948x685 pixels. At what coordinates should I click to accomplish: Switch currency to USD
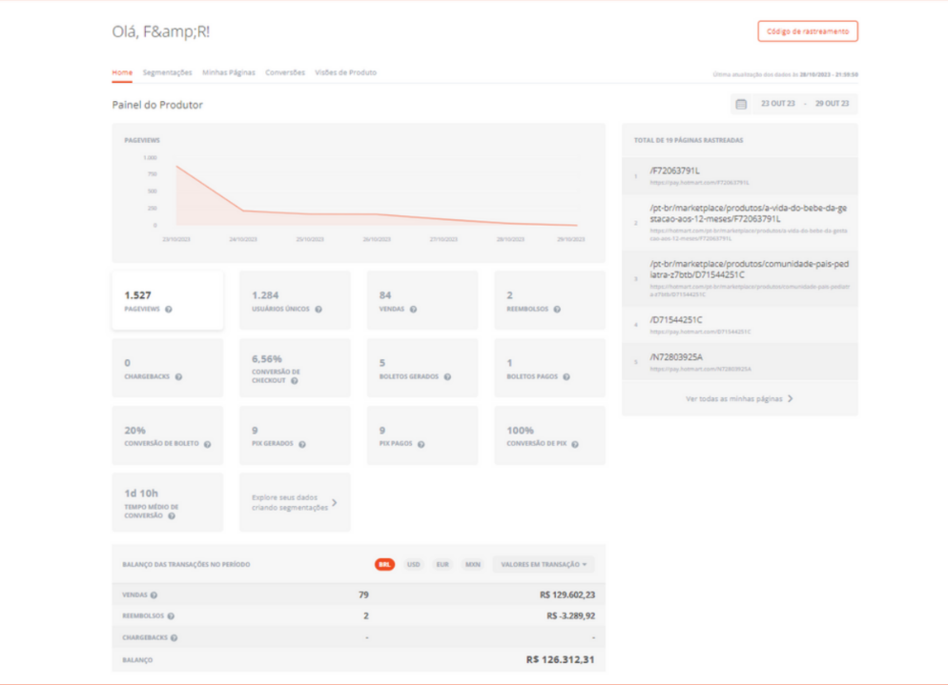413,564
